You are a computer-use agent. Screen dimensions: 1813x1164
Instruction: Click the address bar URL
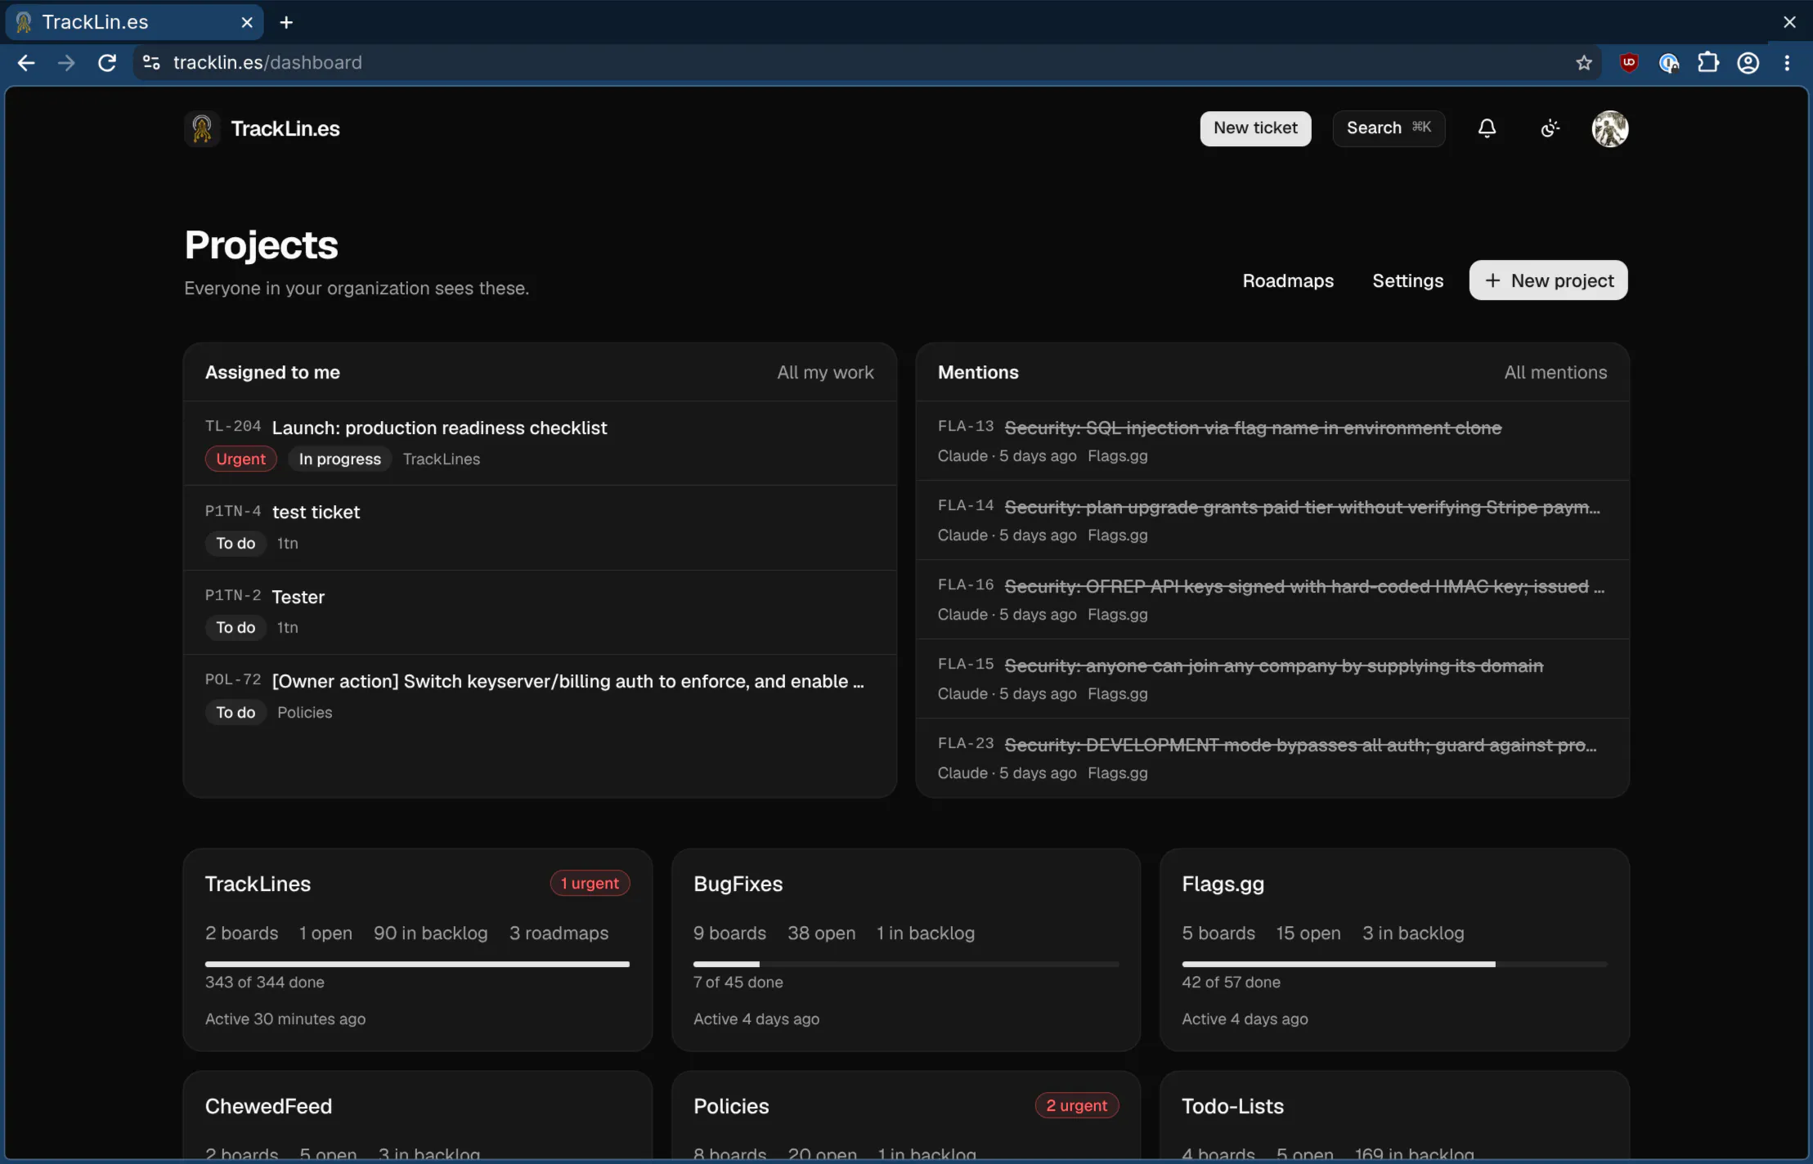(x=267, y=63)
